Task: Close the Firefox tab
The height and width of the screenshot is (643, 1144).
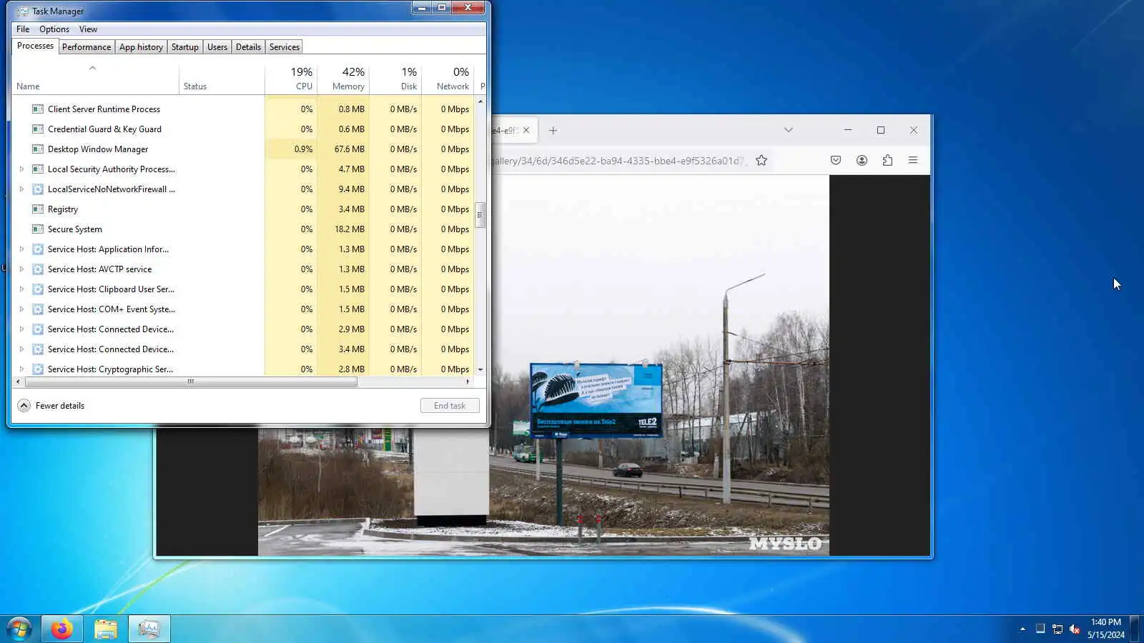Action: (526, 131)
